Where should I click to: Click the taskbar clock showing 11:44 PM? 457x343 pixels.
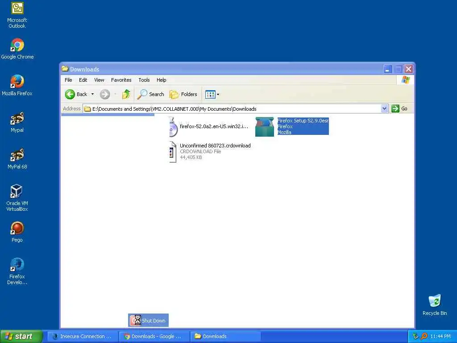(x=440, y=336)
